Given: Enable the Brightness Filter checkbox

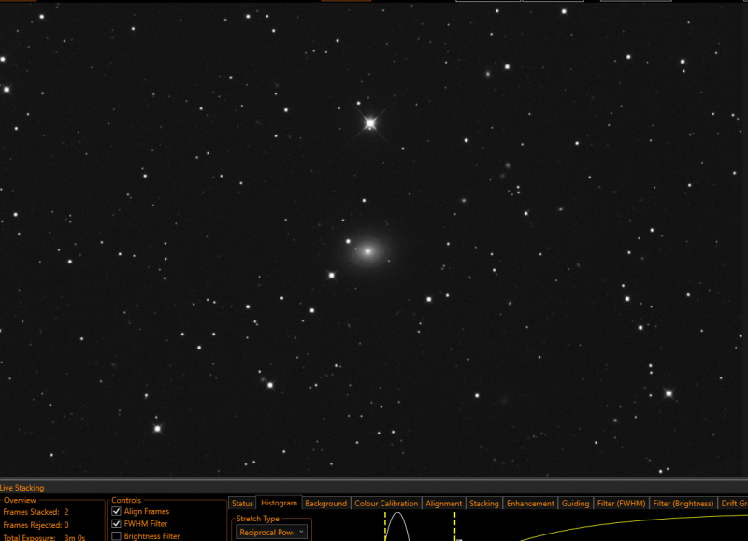Looking at the screenshot, I should (116, 536).
